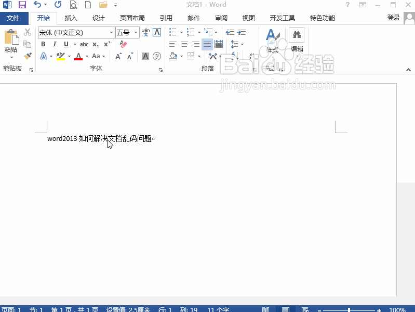The width and height of the screenshot is (415, 312).
Task: Cut selection with the scissors icon
Action: (x=28, y=32)
